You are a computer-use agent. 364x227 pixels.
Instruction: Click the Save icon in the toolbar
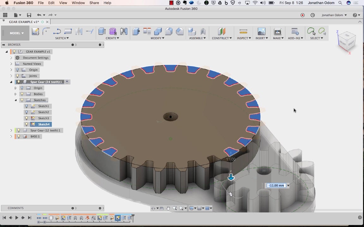[x=29, y=15]
